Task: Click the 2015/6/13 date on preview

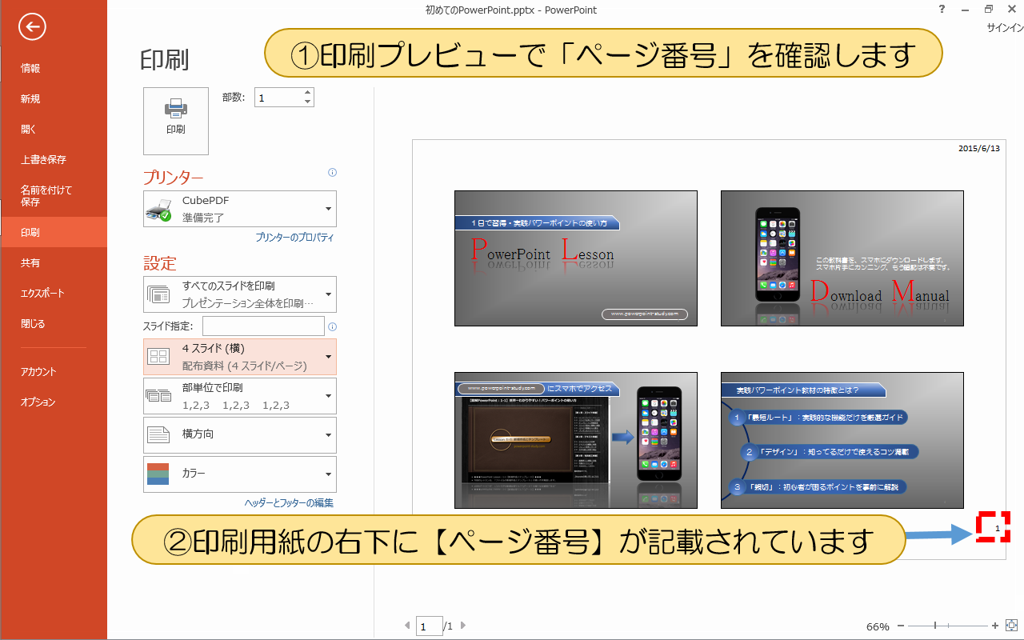Action: click(x=979, y=149)
